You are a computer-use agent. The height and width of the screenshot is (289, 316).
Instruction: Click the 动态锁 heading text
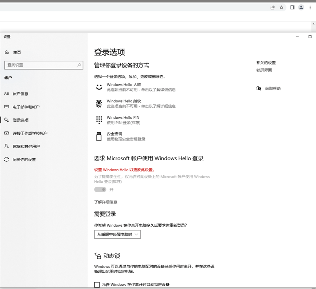(x=112, y=256)
